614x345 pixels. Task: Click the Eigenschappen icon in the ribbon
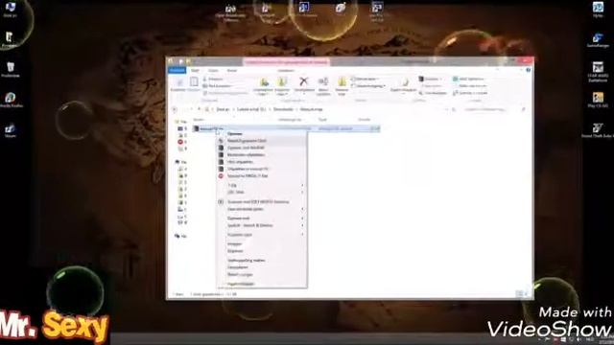point(404,82)
